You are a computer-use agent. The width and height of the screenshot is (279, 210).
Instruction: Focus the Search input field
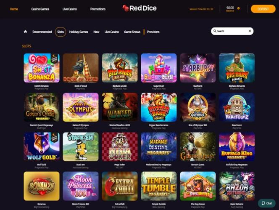[232, 31]
